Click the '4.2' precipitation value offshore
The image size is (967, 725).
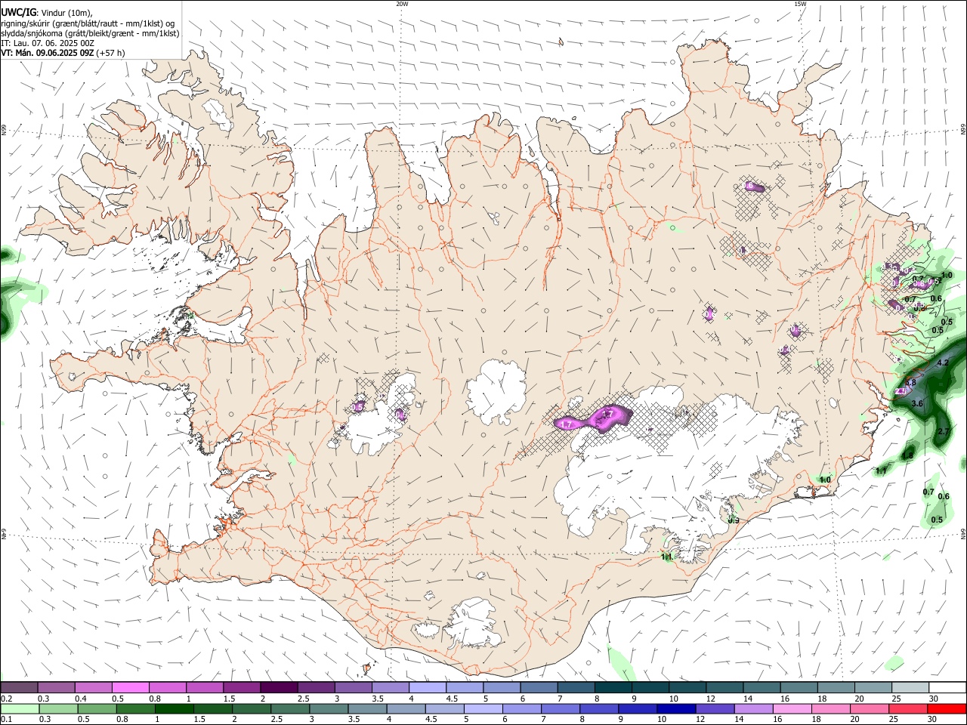pos(942,363)
